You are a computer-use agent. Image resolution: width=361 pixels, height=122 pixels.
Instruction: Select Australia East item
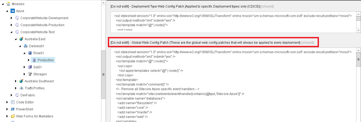pos(35,39)
